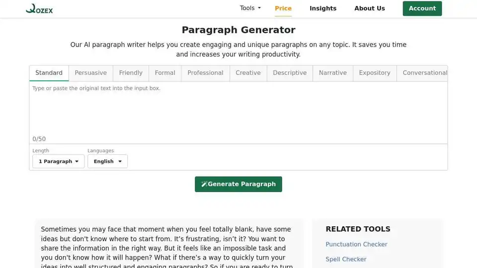Click the RELATED TOOLS heading
This screenshot has height=268, width=477.
click(x=358, y=229)
